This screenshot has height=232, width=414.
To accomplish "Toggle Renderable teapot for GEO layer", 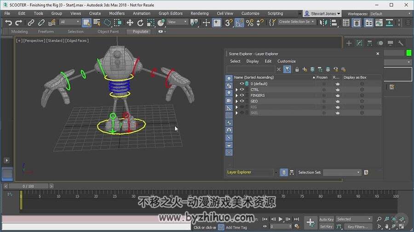I will coord(338,101).
